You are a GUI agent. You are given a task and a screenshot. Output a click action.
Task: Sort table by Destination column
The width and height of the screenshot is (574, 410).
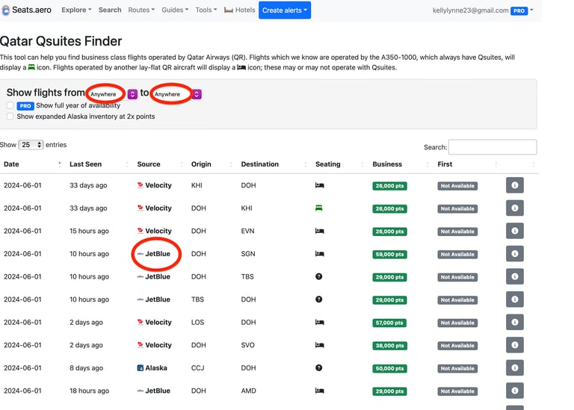[274, 164]
